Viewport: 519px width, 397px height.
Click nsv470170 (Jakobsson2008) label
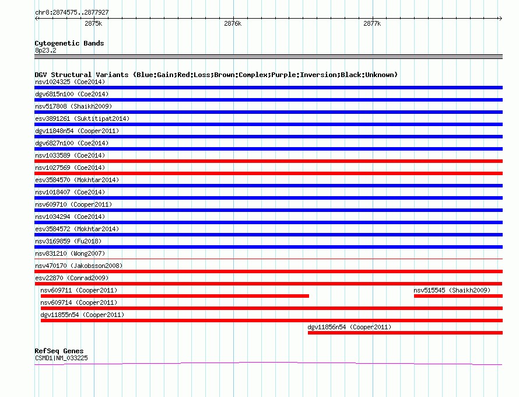79,266
